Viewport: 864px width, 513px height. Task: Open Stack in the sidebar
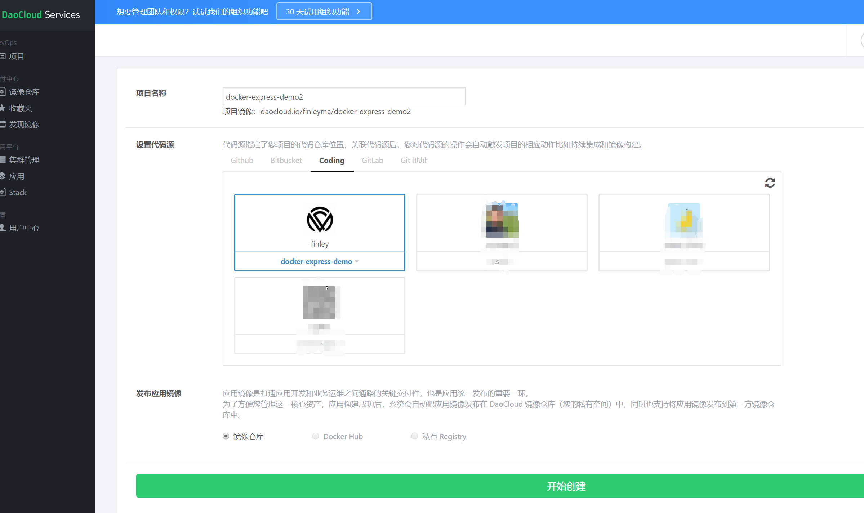tap(18, 193)
